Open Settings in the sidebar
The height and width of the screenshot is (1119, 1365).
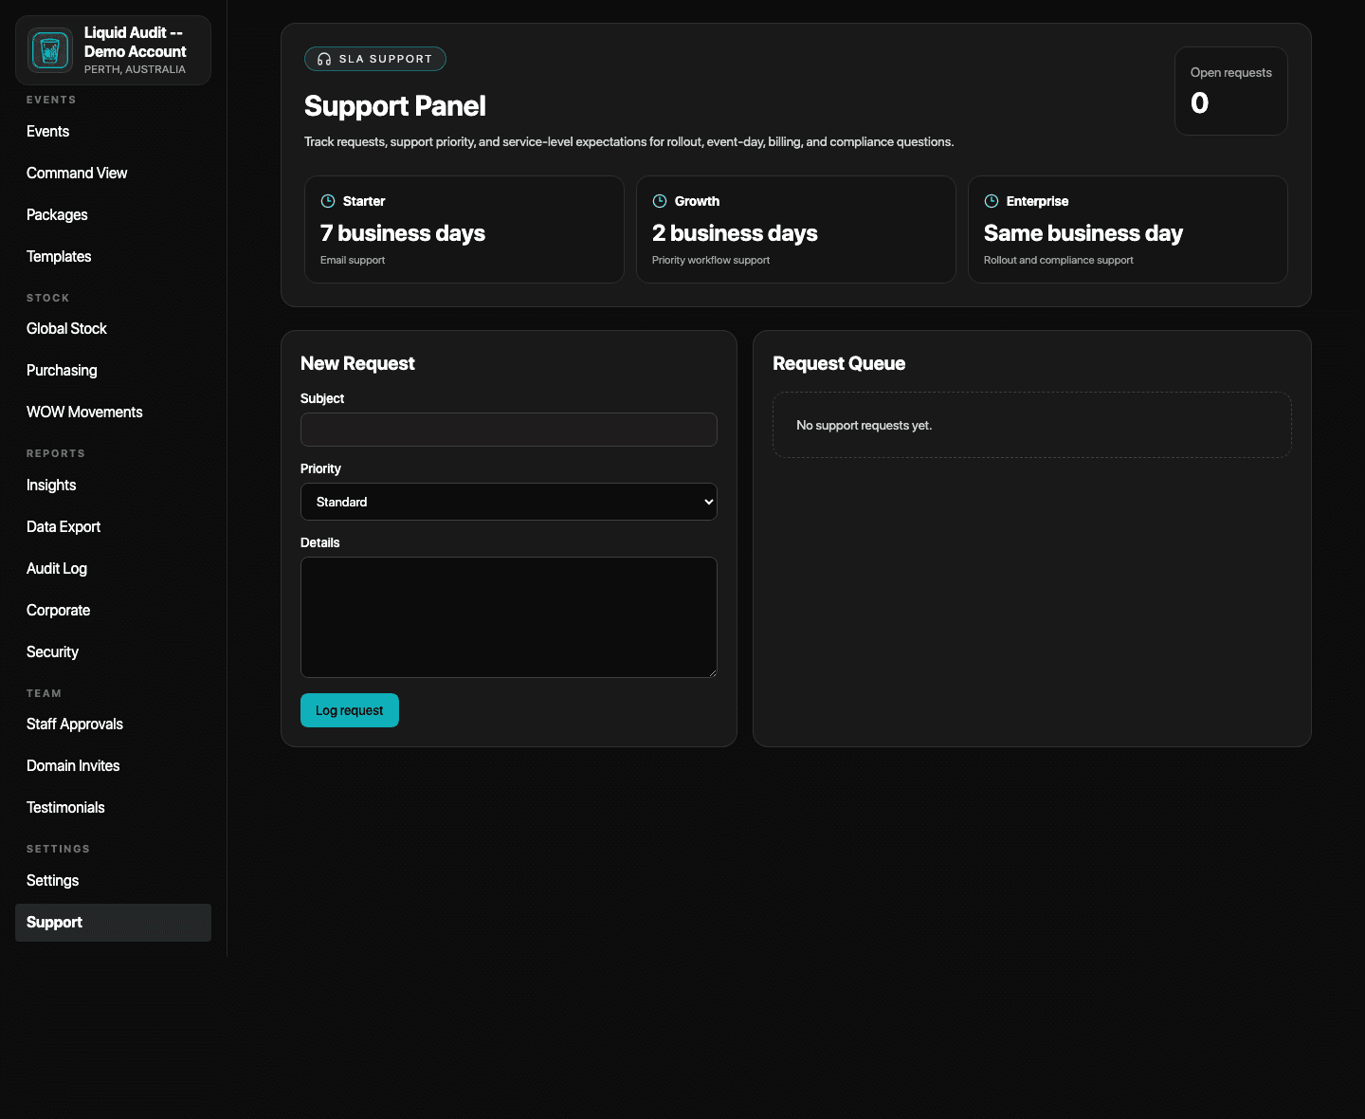click(113, 881)
